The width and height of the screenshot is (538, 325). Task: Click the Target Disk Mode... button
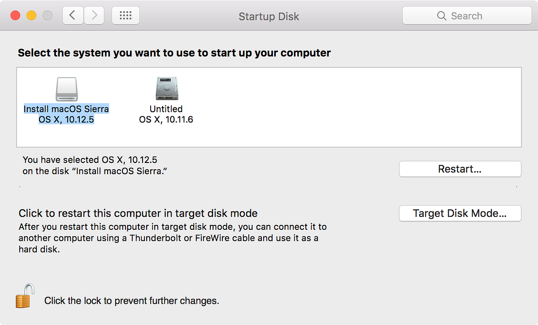(x=460, y=213)
